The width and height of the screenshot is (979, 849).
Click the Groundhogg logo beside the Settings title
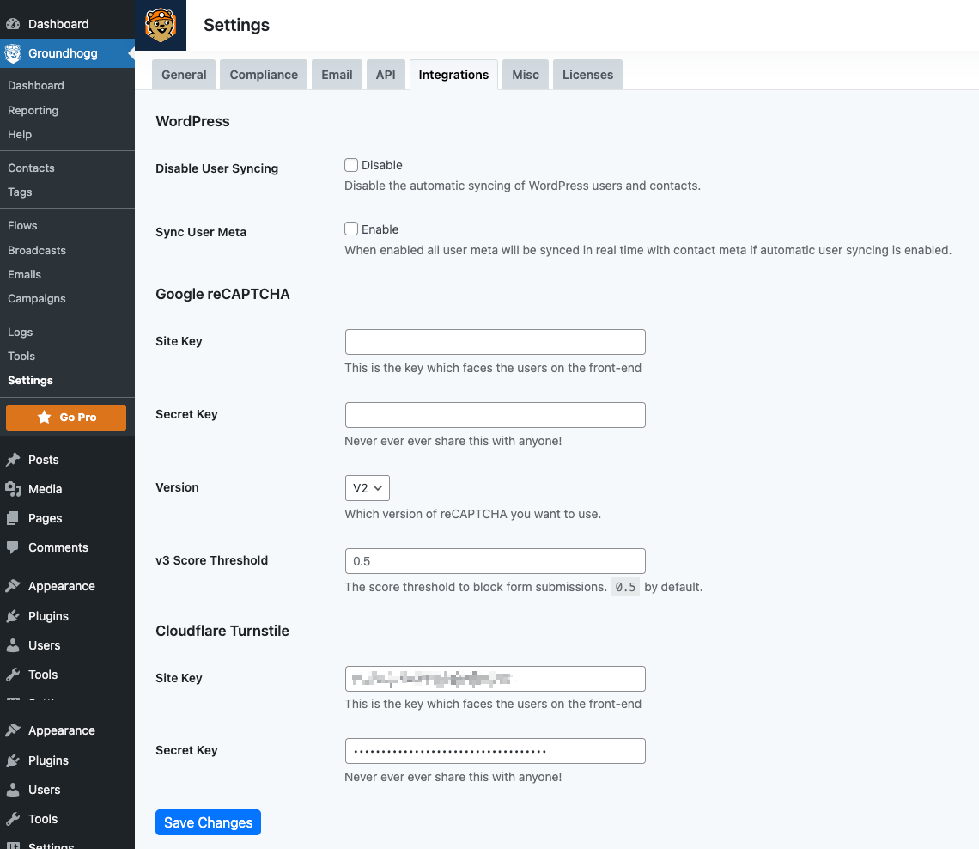click(161, 25)
